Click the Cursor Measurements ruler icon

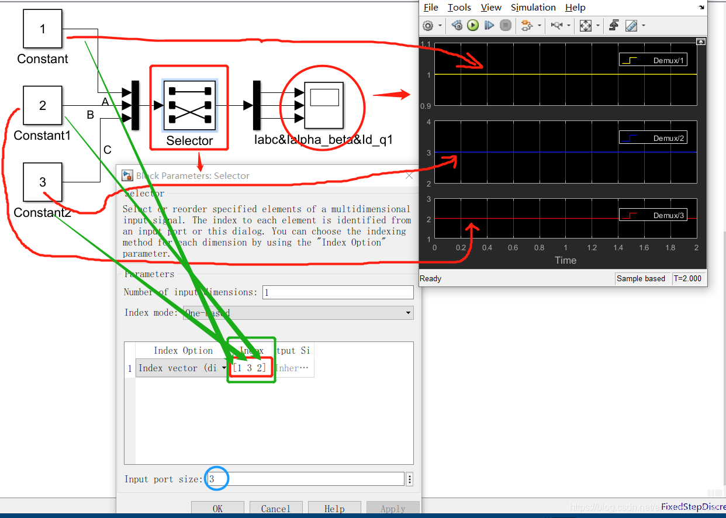tap(631, 26)
